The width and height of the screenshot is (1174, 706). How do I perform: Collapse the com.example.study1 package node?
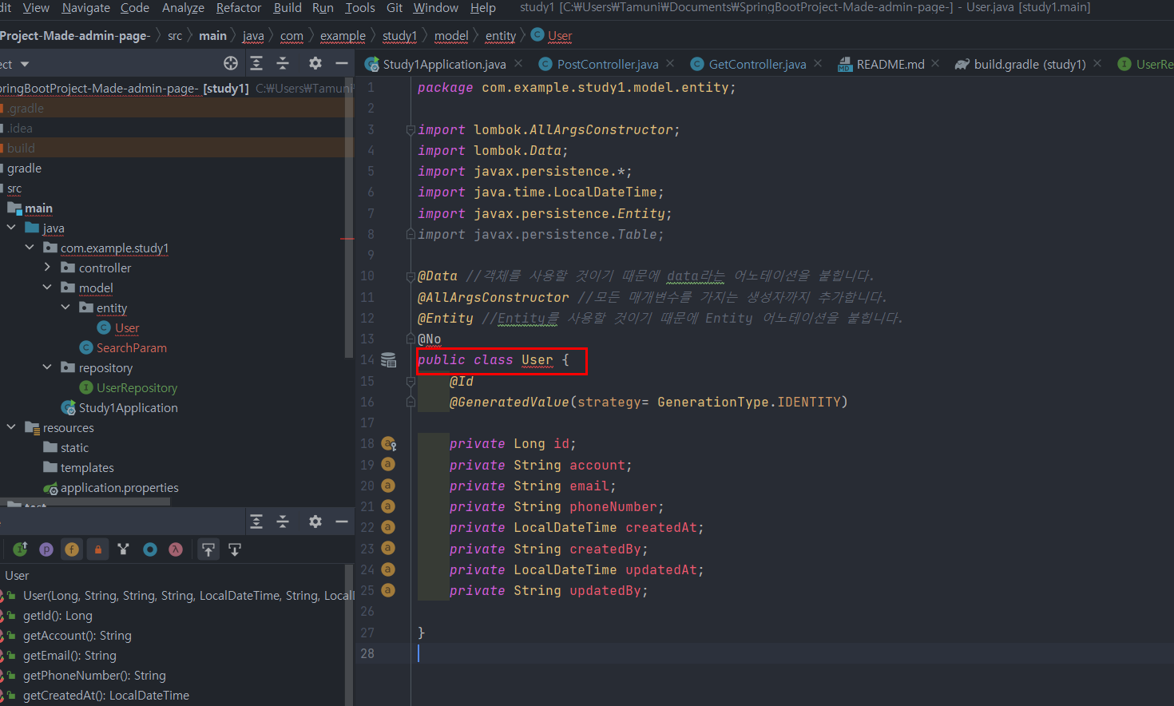pyautogui.click(x=30, y=248)
